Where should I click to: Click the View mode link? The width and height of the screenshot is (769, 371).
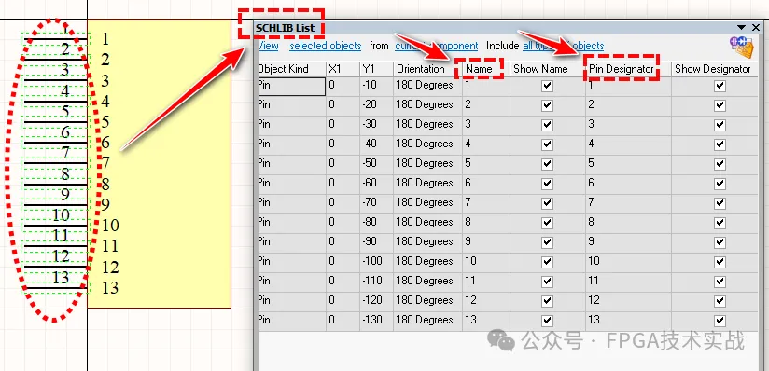pos(268,46)
